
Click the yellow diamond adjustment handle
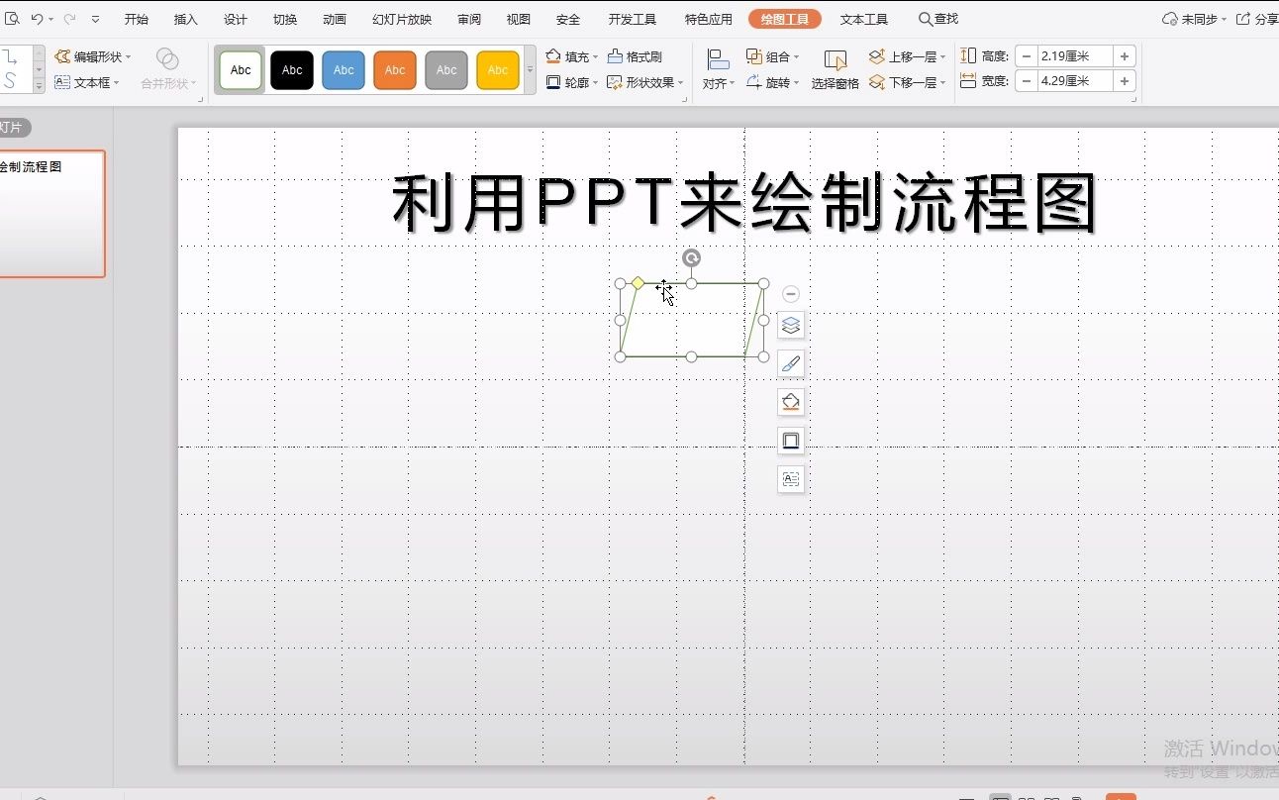(638, 283)
